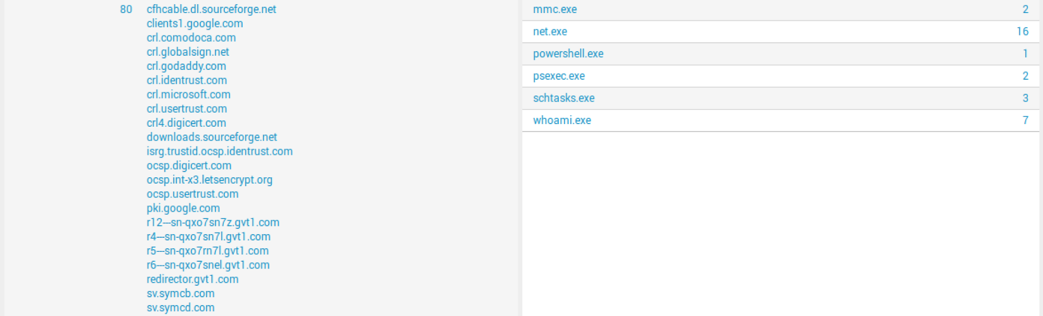Click isrg.trustid.ocsp.identrust.com domain
The image size is (1043, 316).
[x=219, y=151]
